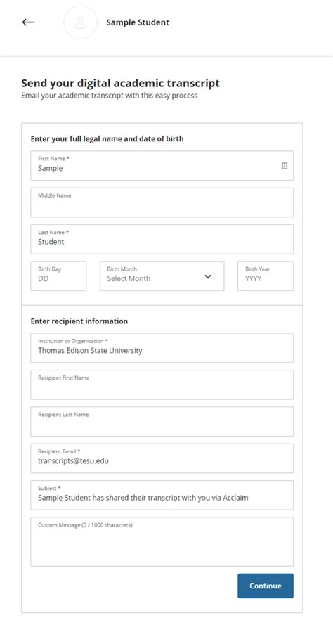333x632 pixels.
Task: Click the autofill icon in First Name field
Action: [x=285, y=166]
